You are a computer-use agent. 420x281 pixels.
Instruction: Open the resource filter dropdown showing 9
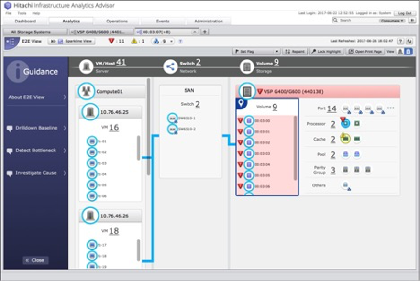pos(164,41)
